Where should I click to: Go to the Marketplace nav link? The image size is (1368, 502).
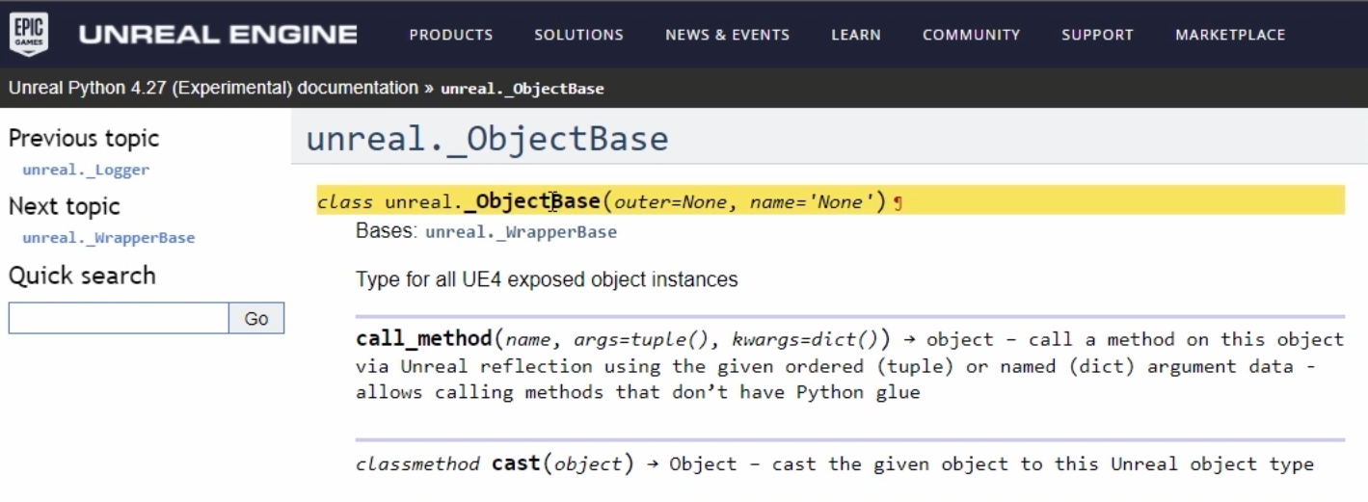point(1230,35)
